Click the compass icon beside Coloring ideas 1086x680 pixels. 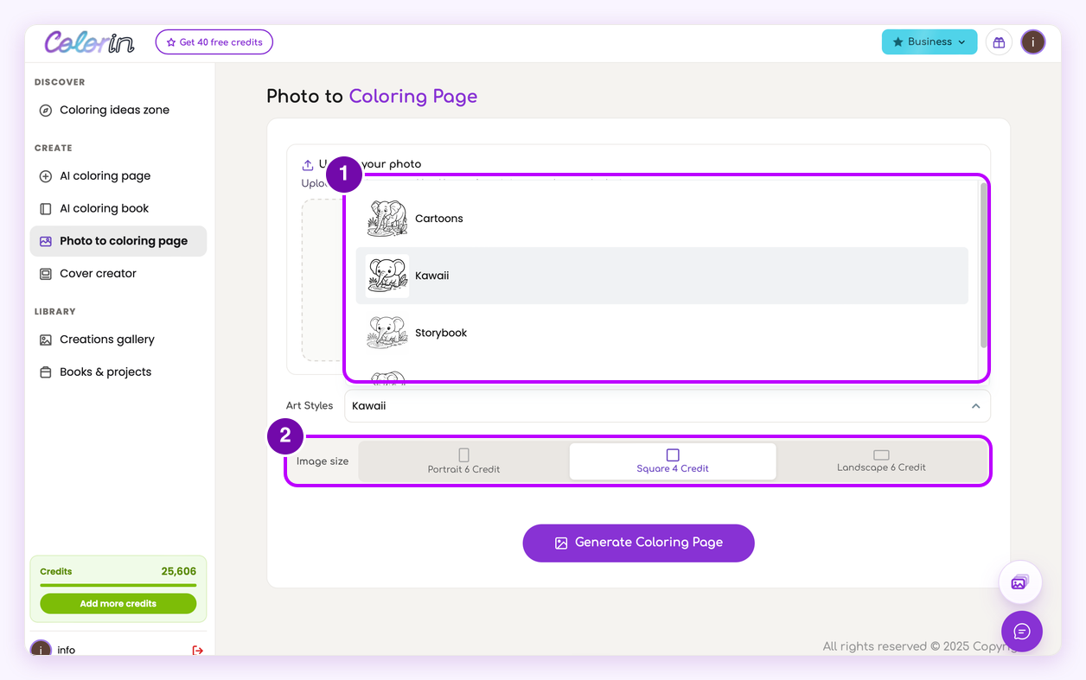46,111
